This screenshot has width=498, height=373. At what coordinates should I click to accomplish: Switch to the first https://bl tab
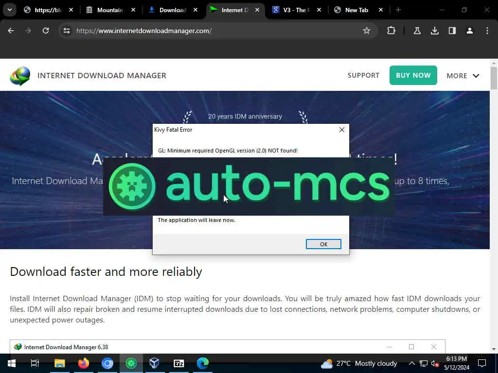click(x=48, y=10)
